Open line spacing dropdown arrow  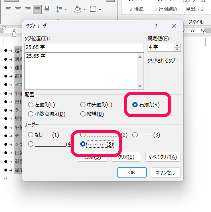tap(66, 9)
